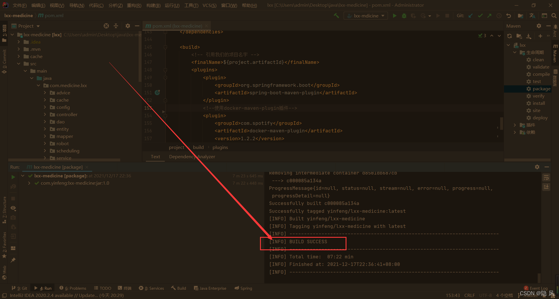Close lxx-medicine [package] run tab
This screenshot has height=299, width=559.
[87, 167]
